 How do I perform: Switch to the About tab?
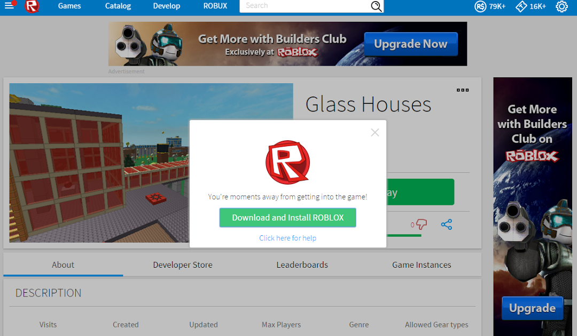pyautogui.click(x=63, y=265)
